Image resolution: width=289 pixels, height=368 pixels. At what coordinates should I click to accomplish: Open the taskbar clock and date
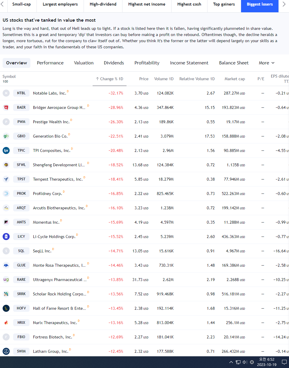(267, 362)
